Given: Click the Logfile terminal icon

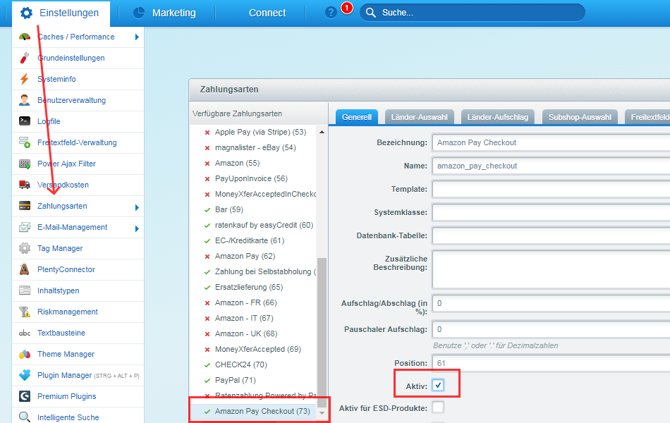Looking at the screenshot, I should [x=25, y=121].
